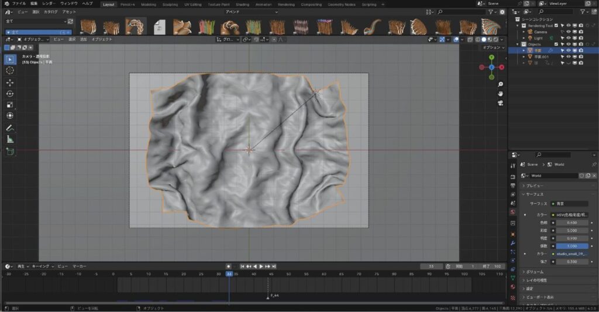The height and width of the screenshot is (312, 599).
Task: Expand the ボリューム panel
Action: click(x=535, y=272)
